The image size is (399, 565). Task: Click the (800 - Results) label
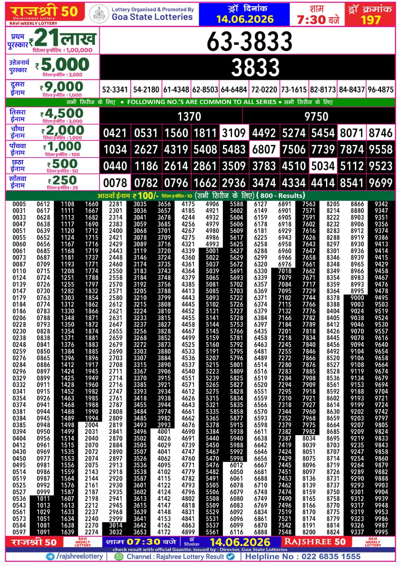click(x=281, y=195)
